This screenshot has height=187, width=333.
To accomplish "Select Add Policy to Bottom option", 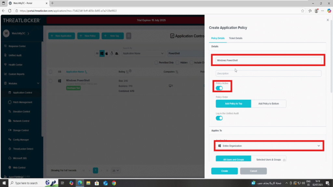I will pos(269,104).
